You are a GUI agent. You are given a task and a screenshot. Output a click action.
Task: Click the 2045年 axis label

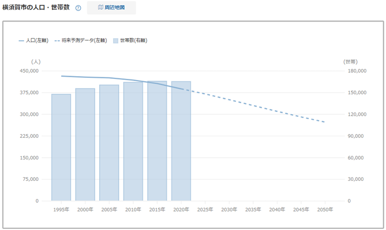coord(301,210)
